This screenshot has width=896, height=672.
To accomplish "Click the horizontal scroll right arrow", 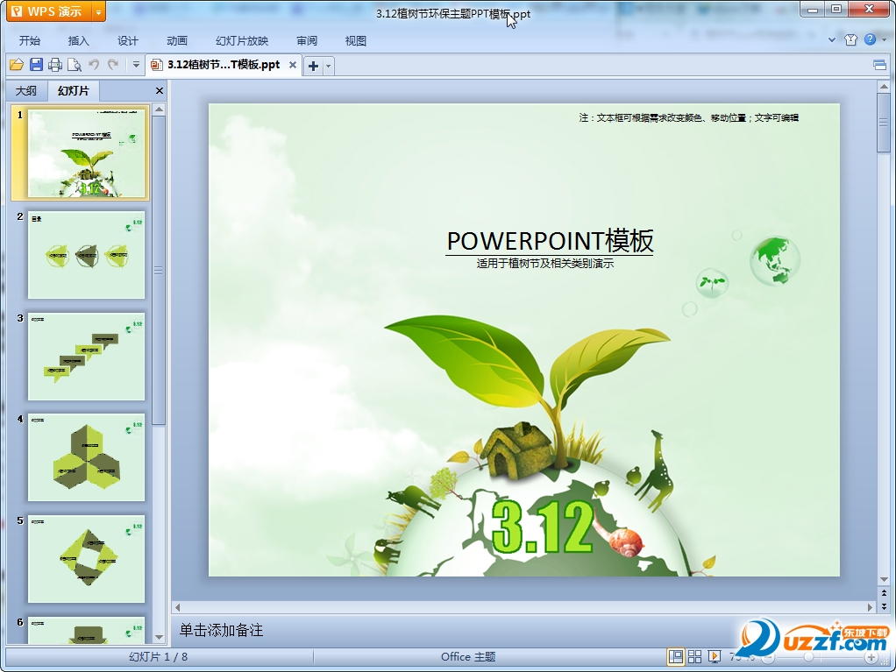I will pos(870,607).
